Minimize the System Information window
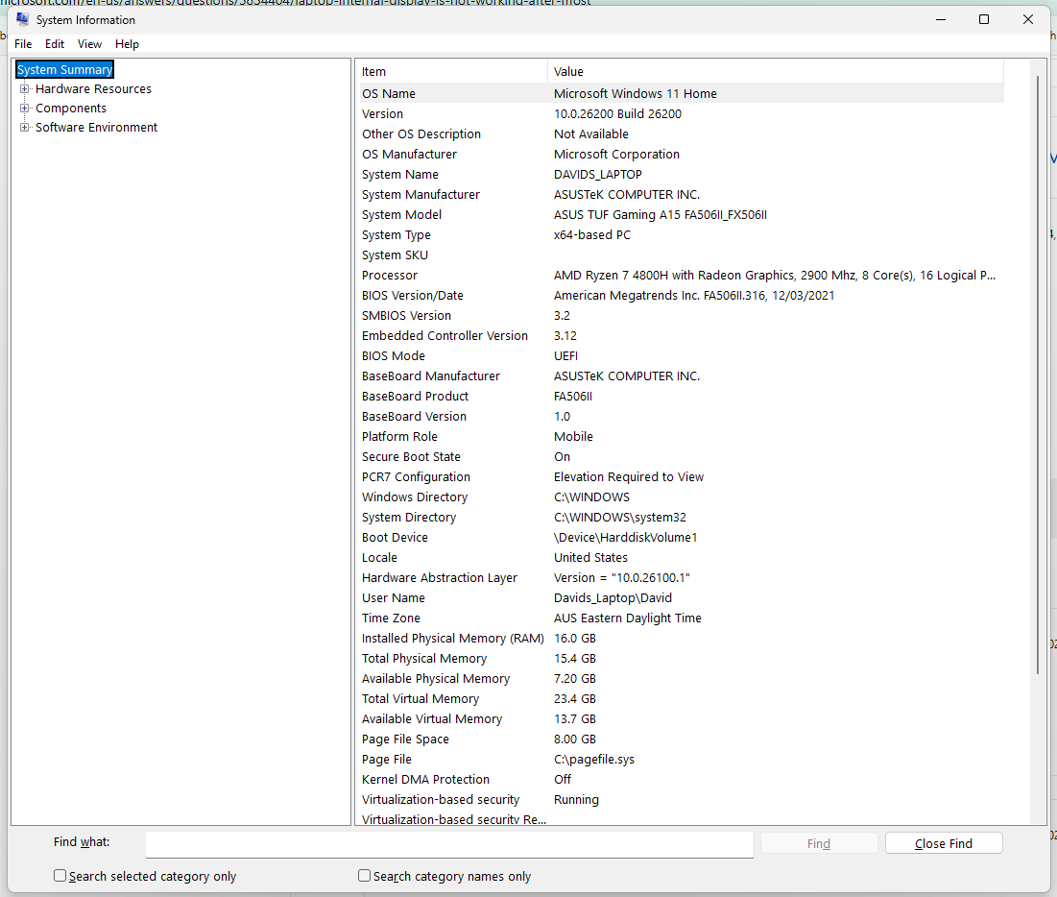Image resolution: width=1057 pixels, height=897 pixels. click(941, 19)
